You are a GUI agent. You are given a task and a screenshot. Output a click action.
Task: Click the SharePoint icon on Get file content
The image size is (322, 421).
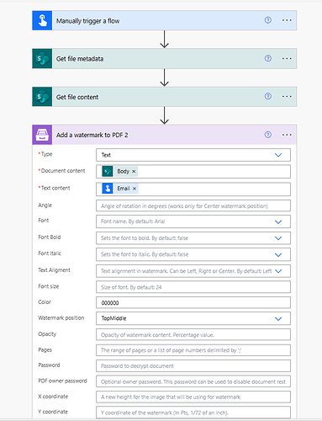tap(42, 97)
